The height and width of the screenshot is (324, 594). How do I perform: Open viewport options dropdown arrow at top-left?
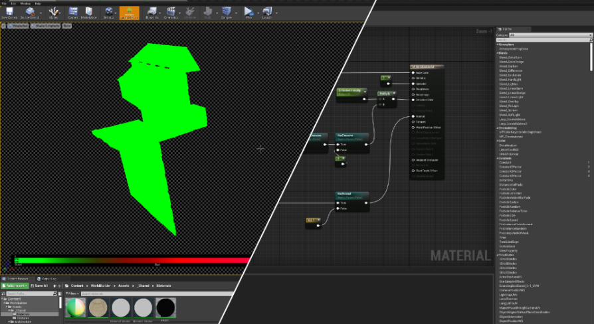(x=4, y=26)
